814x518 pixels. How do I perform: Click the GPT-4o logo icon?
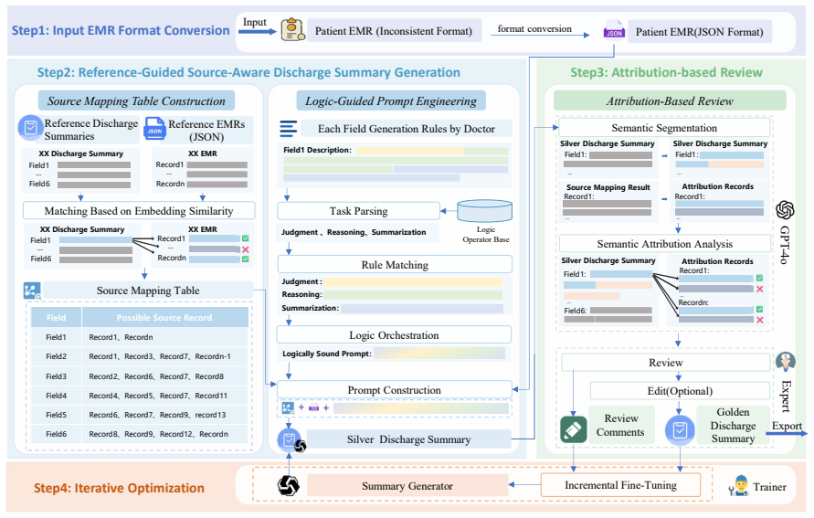tap(785, 210)
